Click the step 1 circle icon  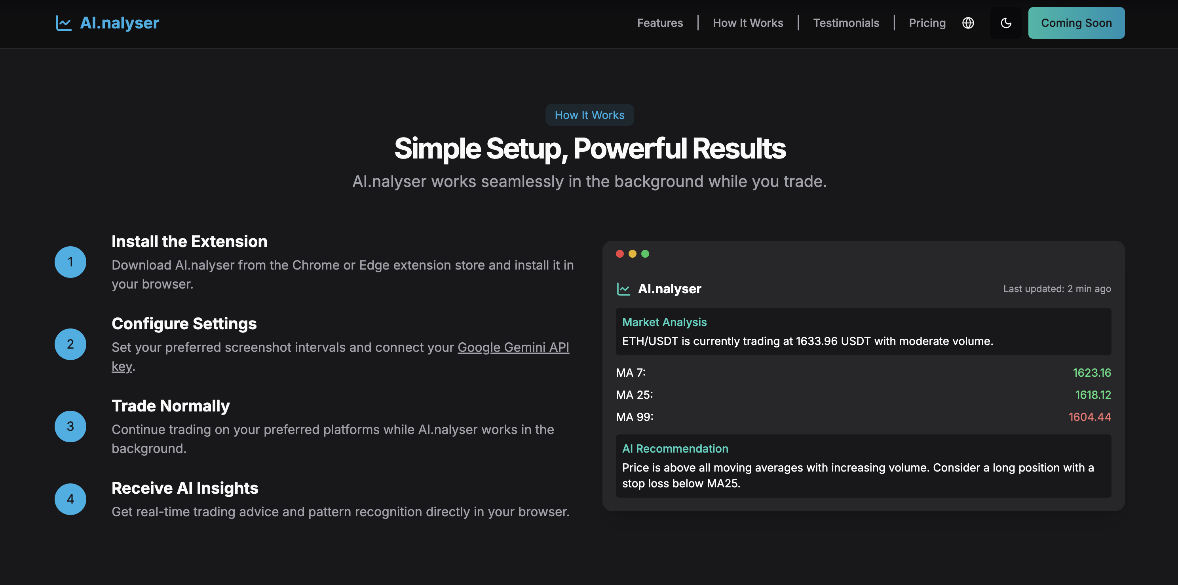point(70,262)
